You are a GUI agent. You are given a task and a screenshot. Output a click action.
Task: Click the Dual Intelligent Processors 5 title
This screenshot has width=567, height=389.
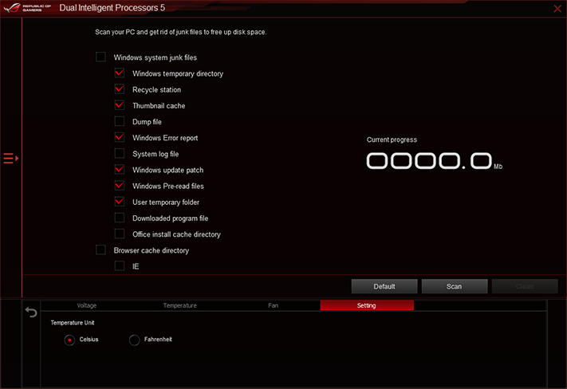click(x=112, y=8)
